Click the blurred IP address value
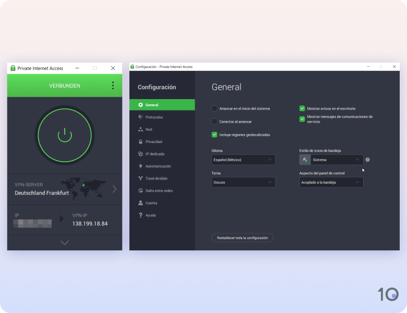Image resolution: width=407 pixels, height=313 pixels. (x=32, y=223)
